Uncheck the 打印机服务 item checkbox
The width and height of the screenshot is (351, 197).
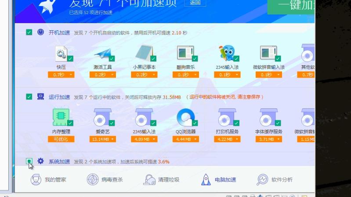[x=236, y=123]
